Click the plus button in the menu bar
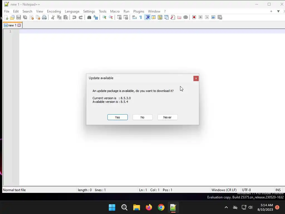 (x=271, y=11)
